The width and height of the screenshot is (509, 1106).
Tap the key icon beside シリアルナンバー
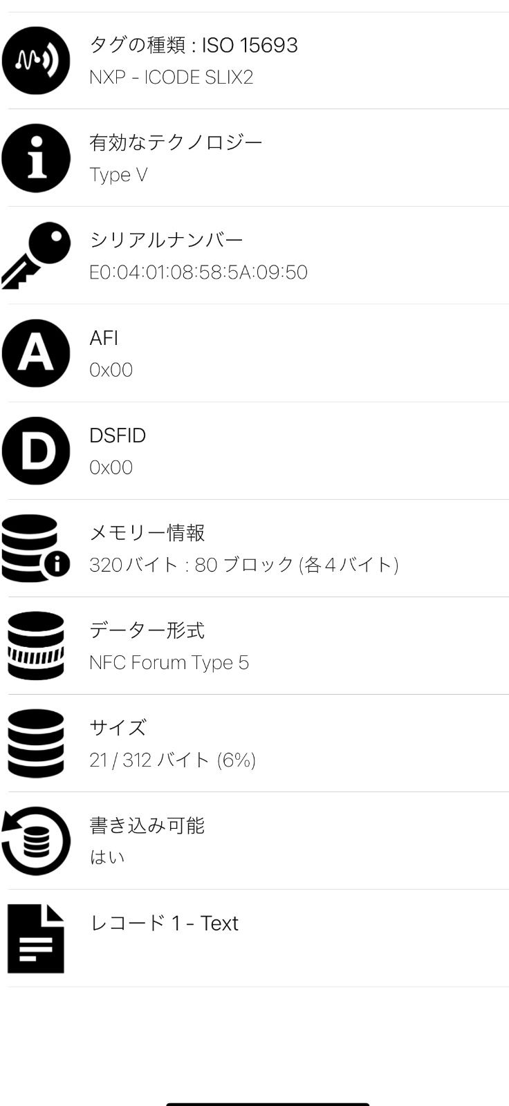click(36, 255)
